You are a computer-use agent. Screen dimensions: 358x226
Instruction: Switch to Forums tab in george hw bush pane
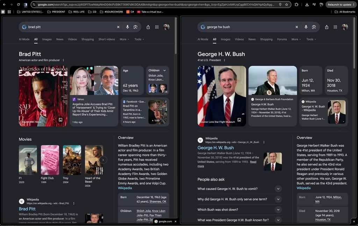coord(282,39)
